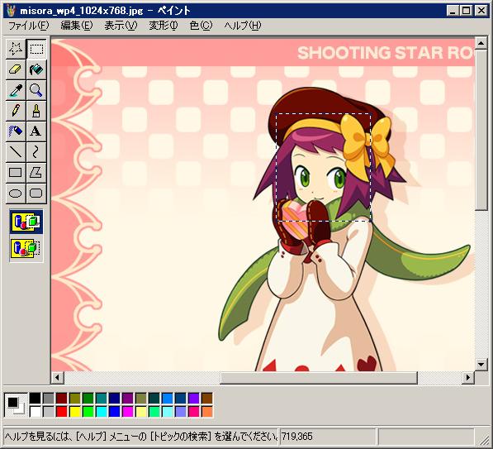Open the 表示(V) menu
The height and width of the screenshot is (449, 493).
[x=121, y=26]
